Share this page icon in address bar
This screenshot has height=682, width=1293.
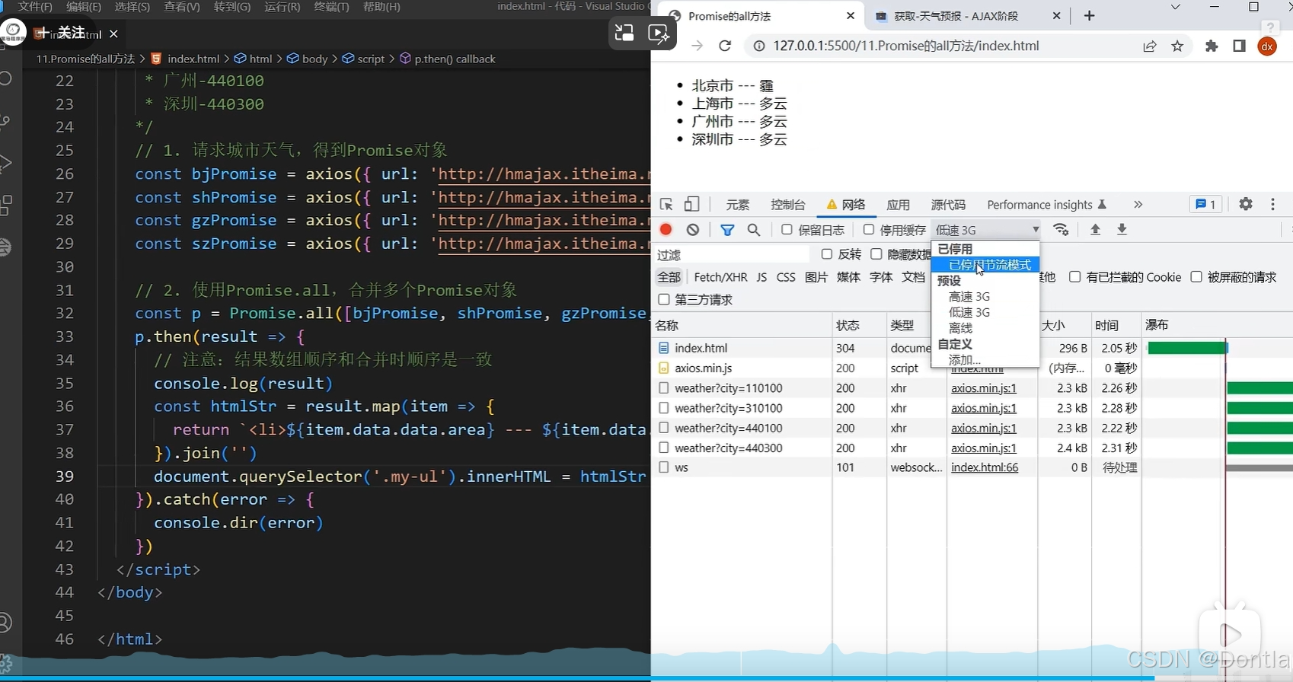tap(1150, 46)
